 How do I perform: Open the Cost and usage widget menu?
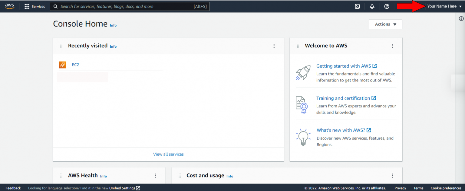pyautogui.click(x=392, y=175)
